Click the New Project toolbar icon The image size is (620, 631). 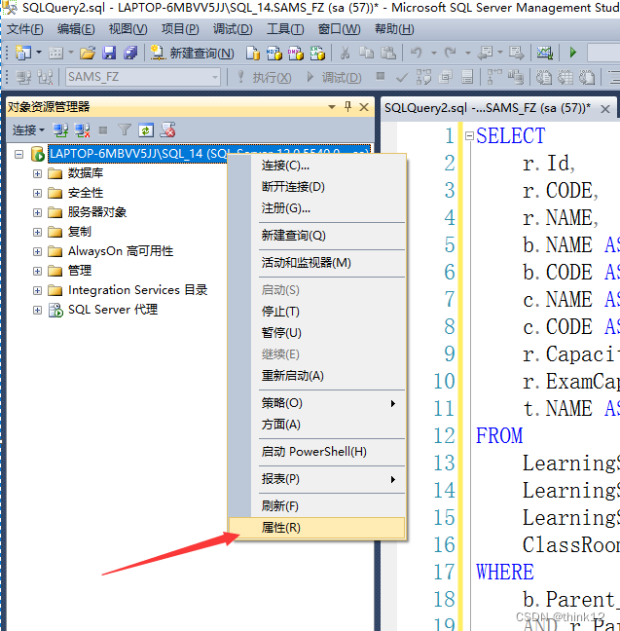tap(23, 53)
